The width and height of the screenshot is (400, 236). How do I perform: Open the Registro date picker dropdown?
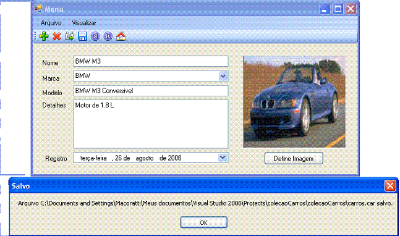point(223,158)
